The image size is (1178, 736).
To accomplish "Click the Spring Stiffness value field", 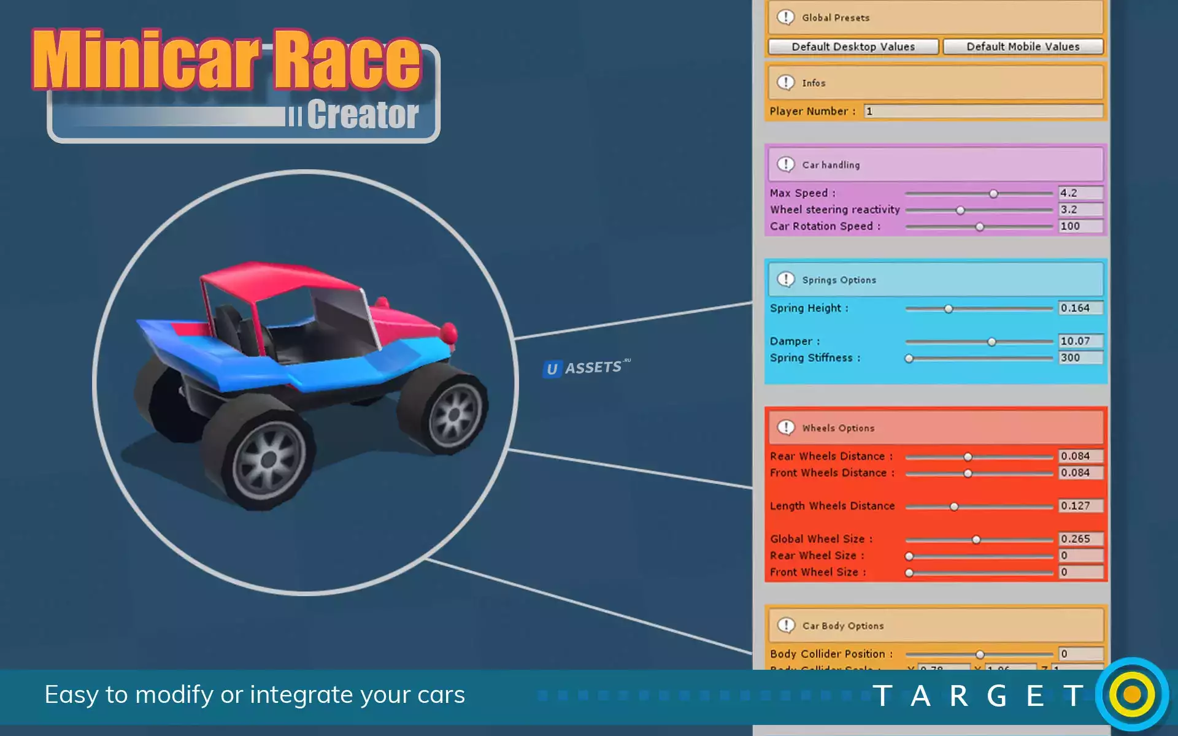I will (x=1080, y=358).
